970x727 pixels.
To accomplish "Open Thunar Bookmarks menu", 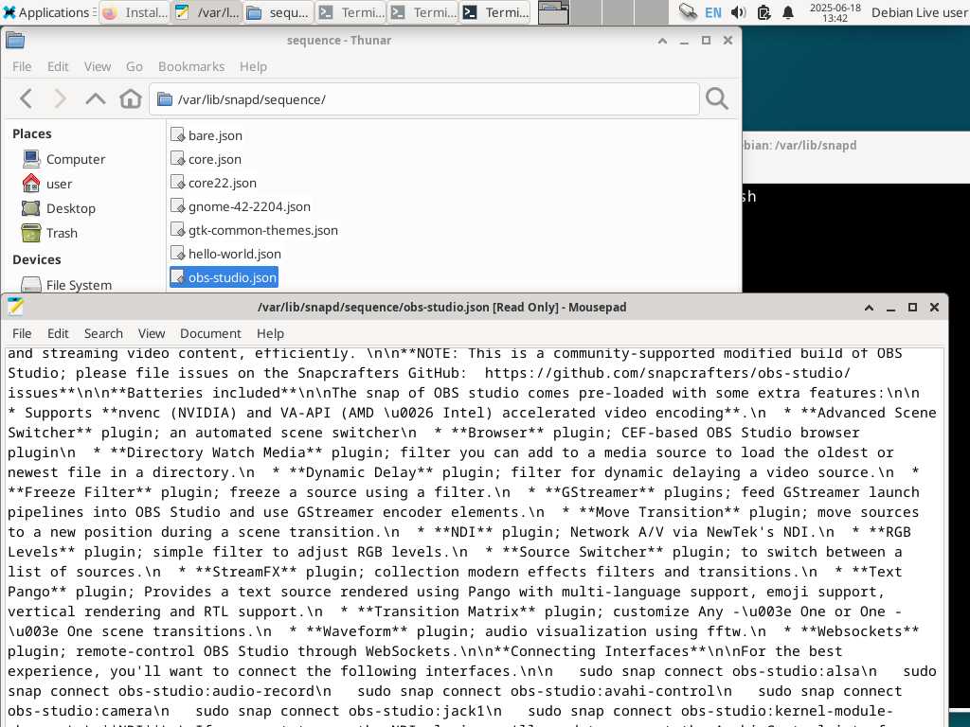I will (191, 66).
